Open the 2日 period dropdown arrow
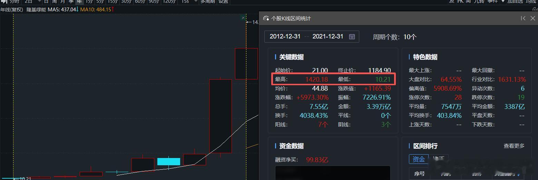 click(39, 1)
